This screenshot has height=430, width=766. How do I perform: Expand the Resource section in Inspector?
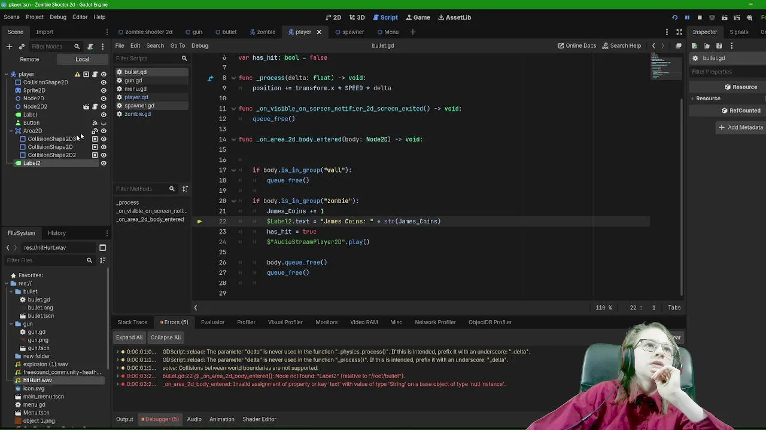(x=692, y=99)
